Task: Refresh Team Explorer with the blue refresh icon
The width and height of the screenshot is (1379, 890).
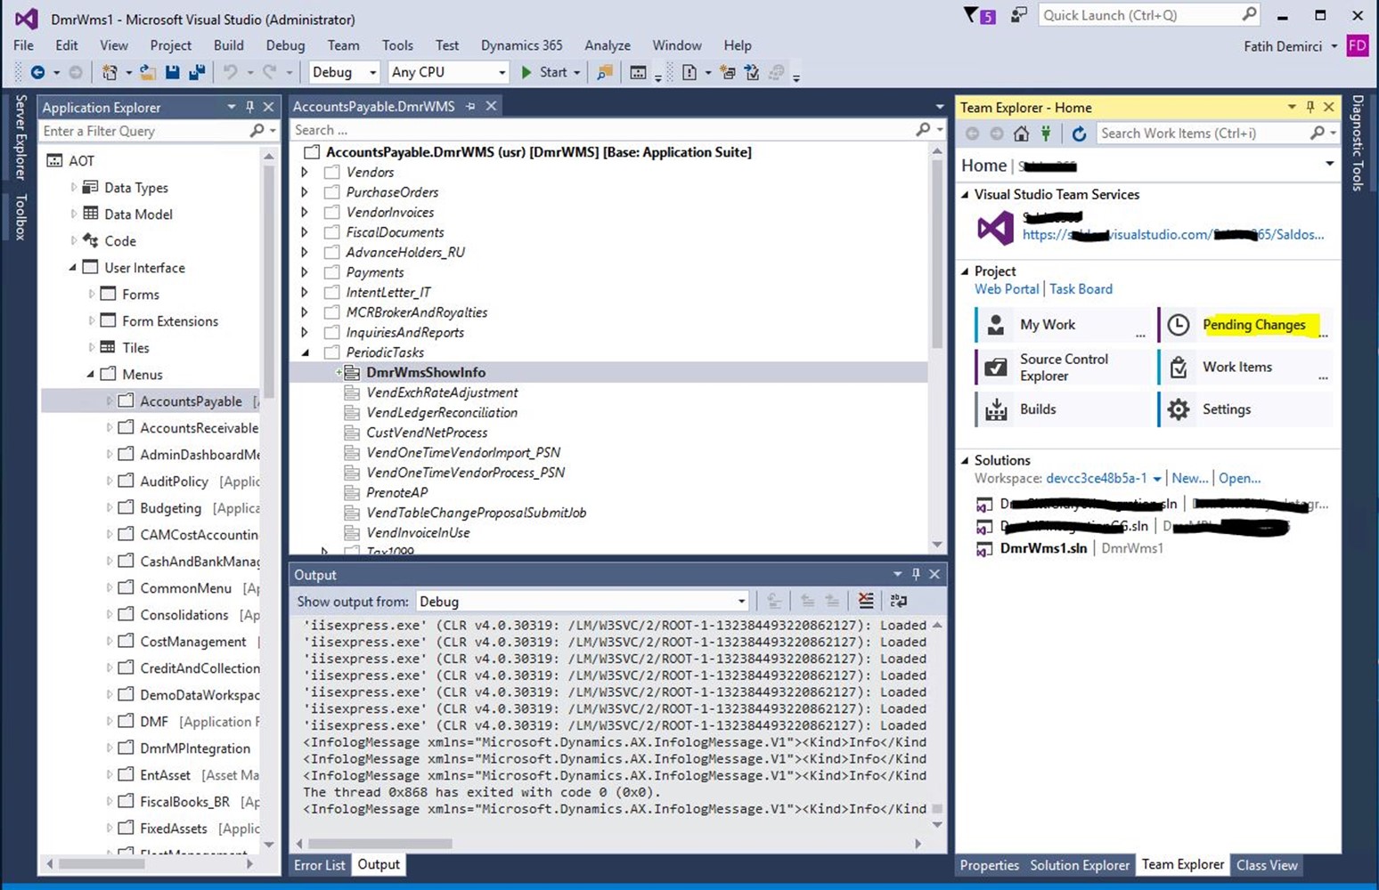Action: pos(1079,133)
